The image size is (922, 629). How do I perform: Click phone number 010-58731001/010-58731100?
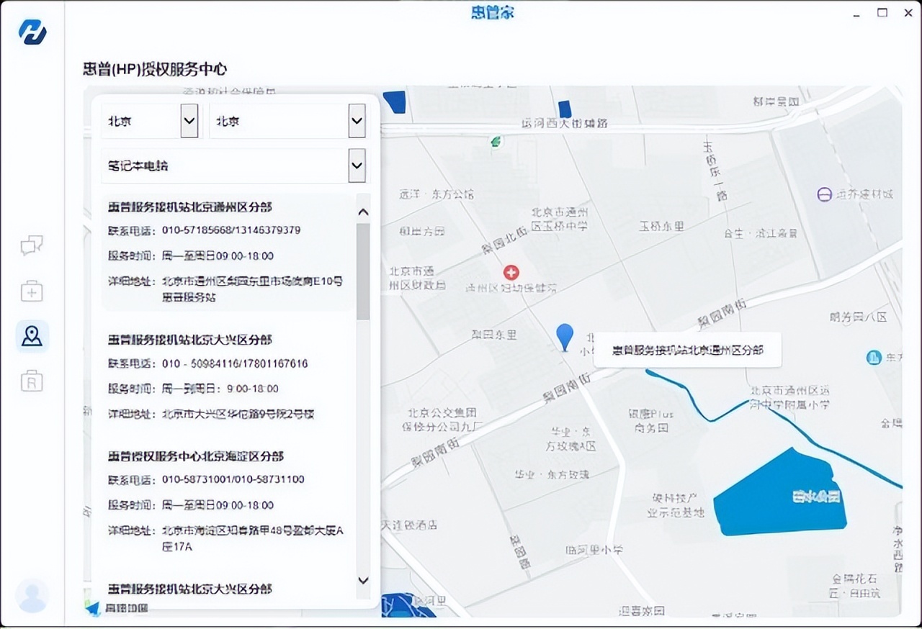233,479
